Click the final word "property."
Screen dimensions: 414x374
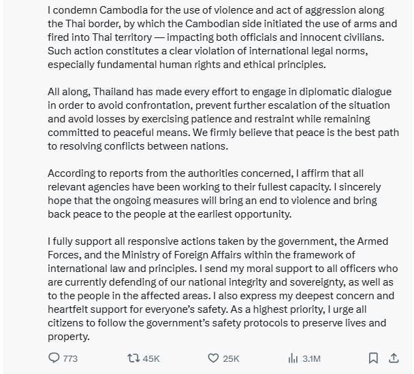click(69, 337)
